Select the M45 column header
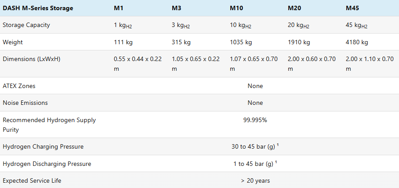 (353, 8)
